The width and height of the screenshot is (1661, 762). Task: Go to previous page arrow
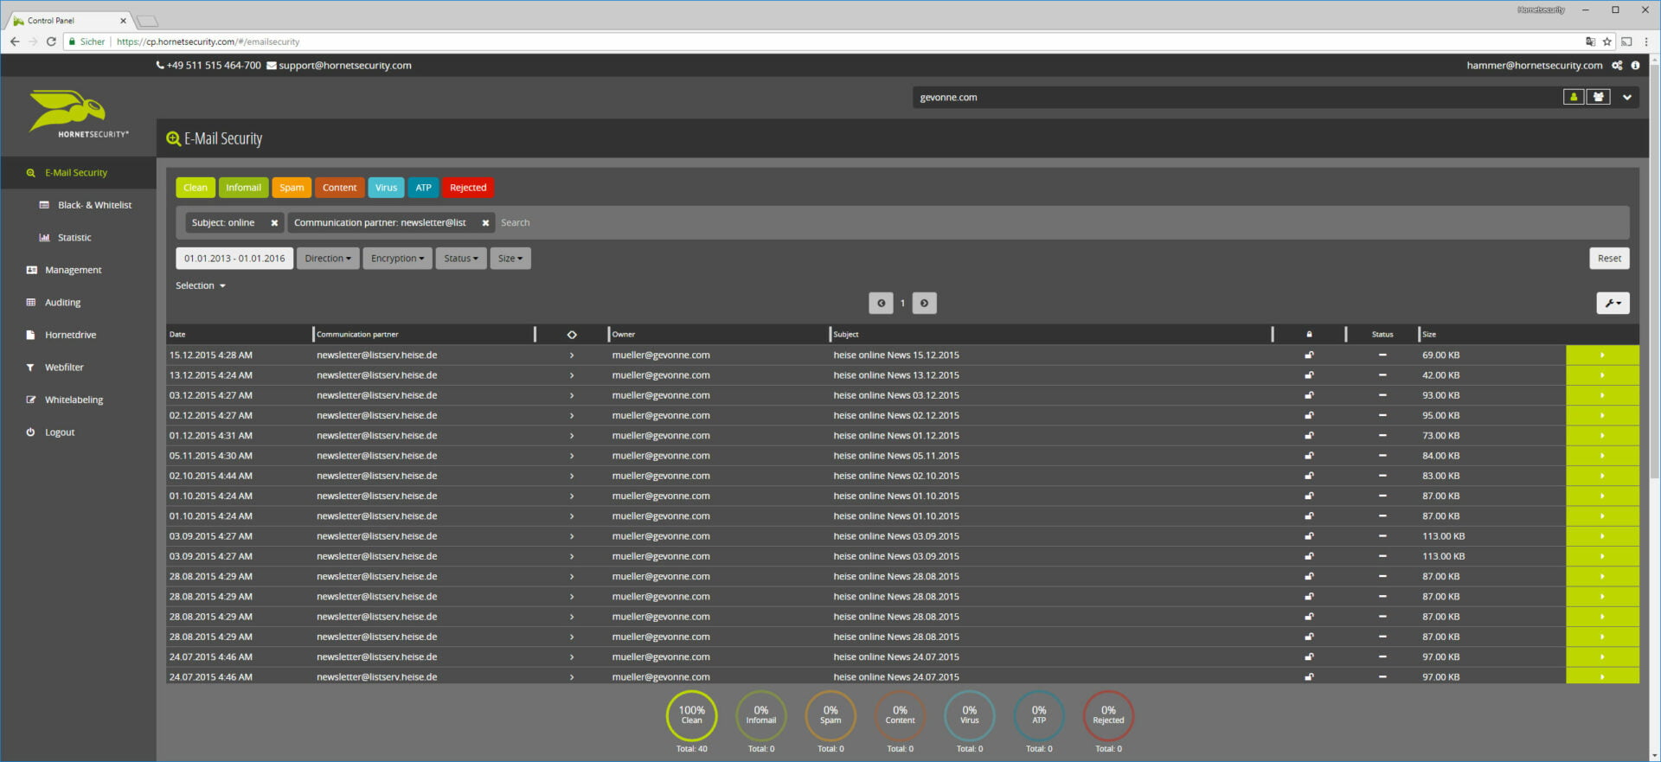coord(881,303)
